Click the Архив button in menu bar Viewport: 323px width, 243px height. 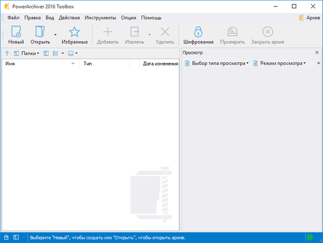click(x=310, y=18)
